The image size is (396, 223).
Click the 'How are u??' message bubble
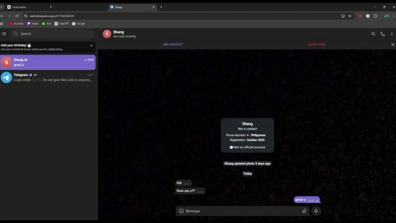pyautogui.click(x=190, y=191)
